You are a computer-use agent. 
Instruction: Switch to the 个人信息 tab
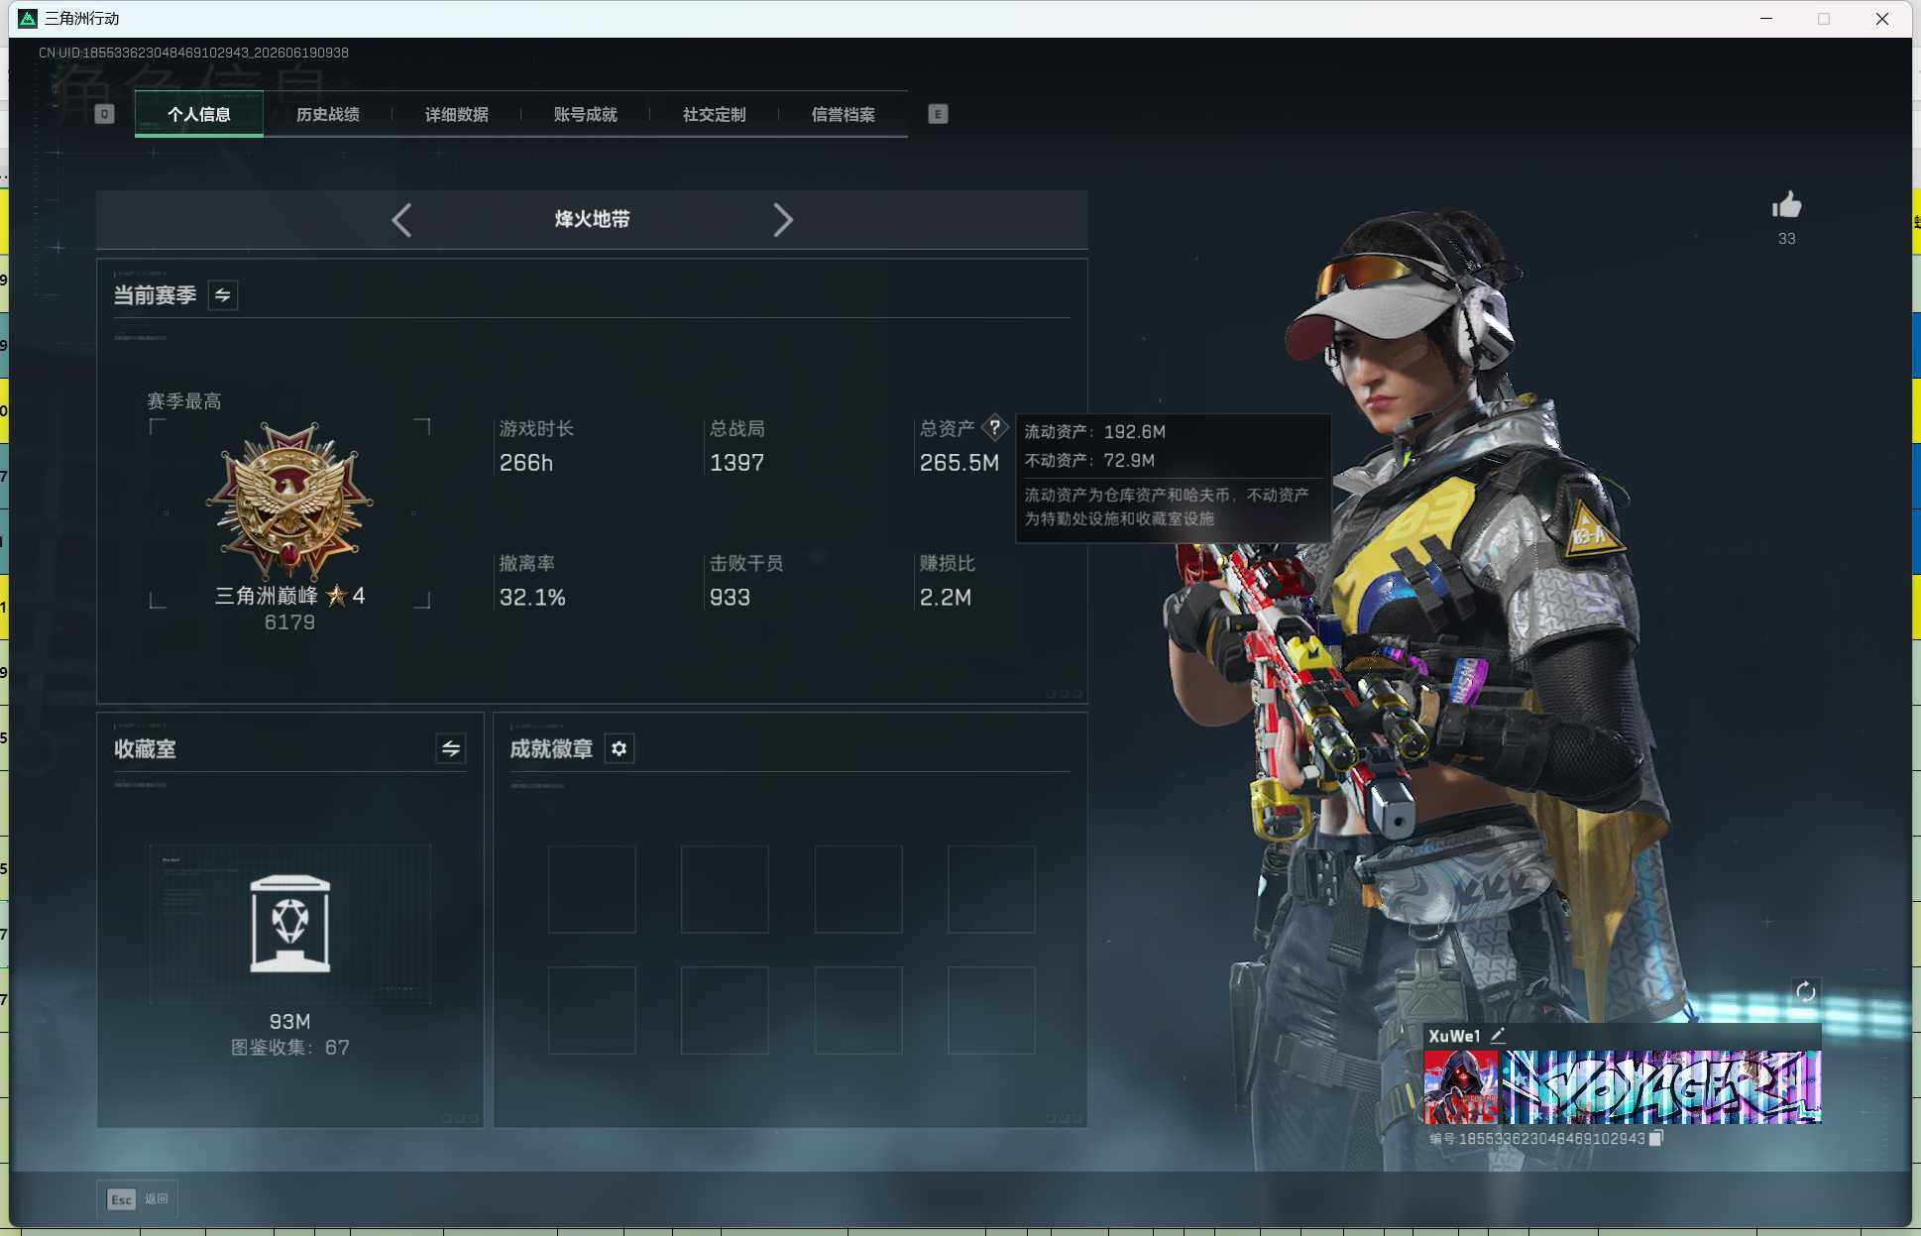[198, 114]
